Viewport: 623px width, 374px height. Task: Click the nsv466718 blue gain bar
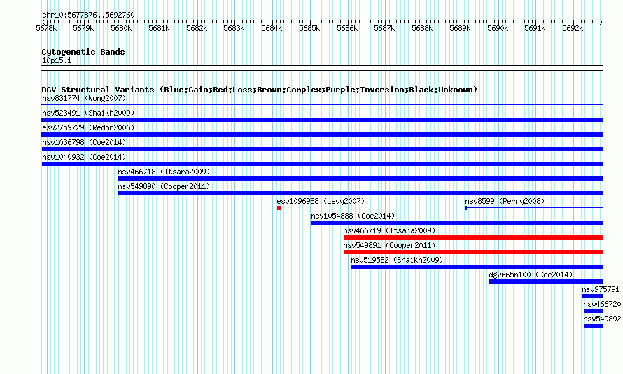360,179
